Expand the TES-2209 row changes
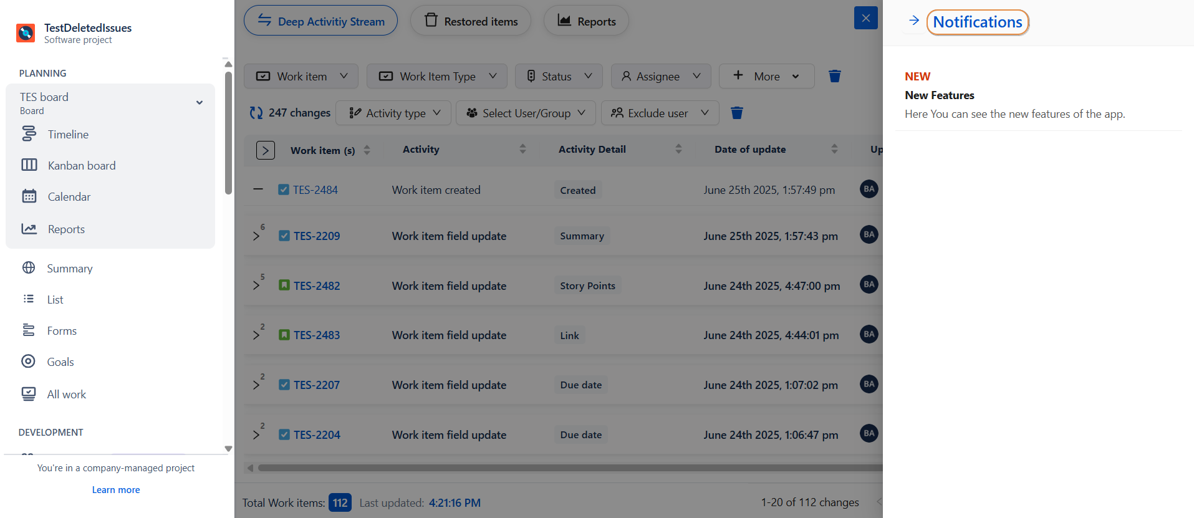The image size is (1194, 518). [256, 236]
